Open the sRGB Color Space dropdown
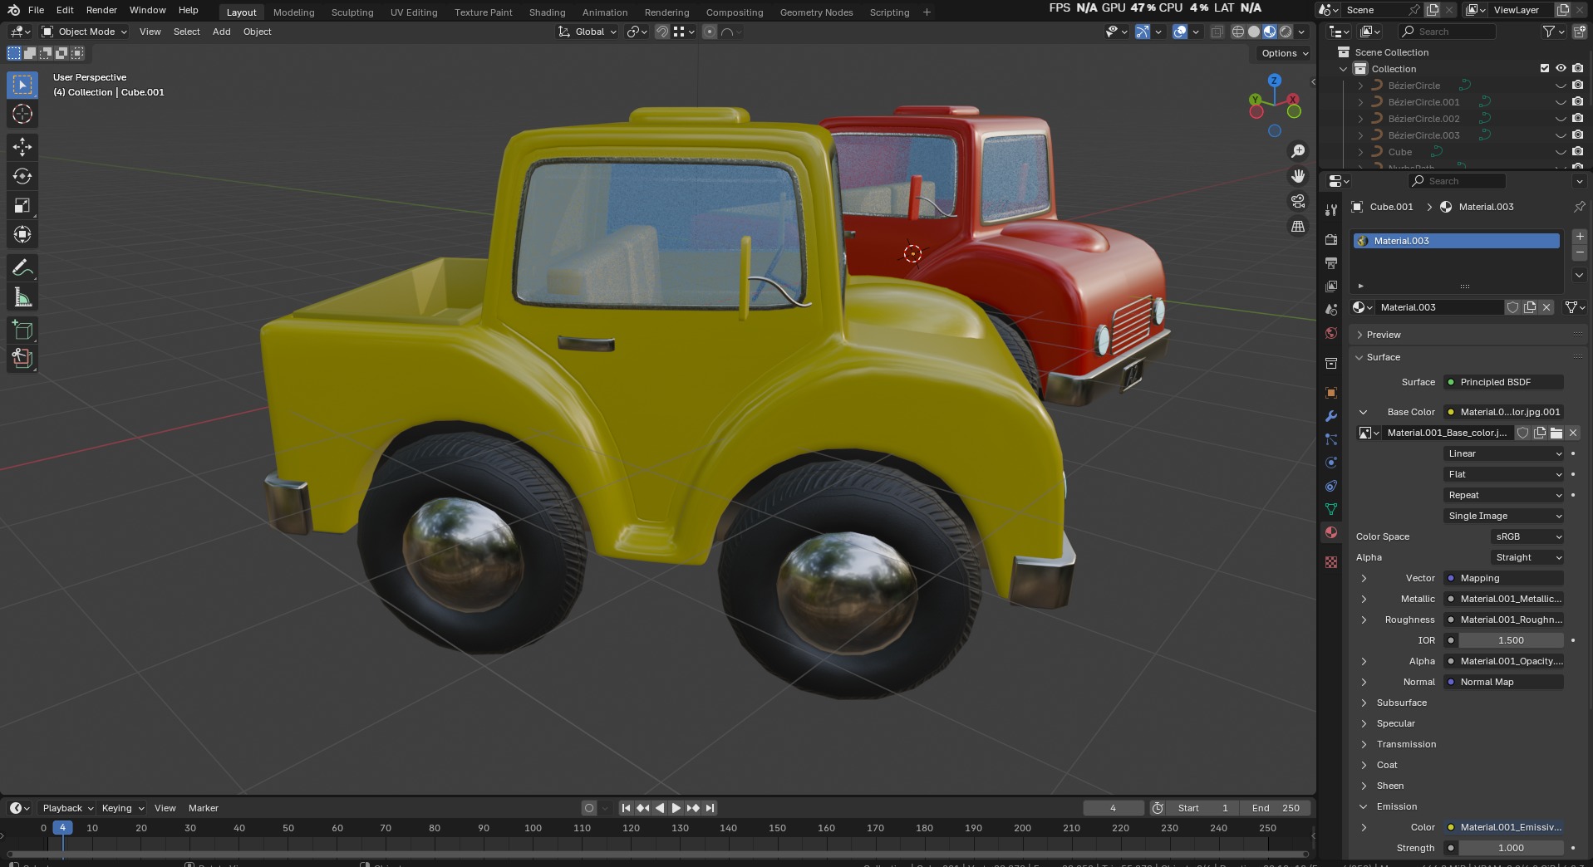The width and height of the screenshot is (1593, 867). coord(1527,536)
